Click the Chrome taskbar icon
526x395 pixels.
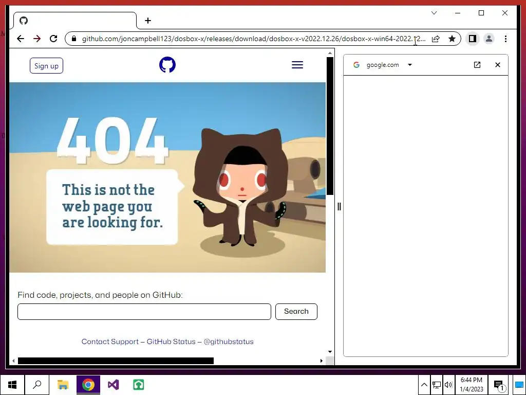coord(88,385)
